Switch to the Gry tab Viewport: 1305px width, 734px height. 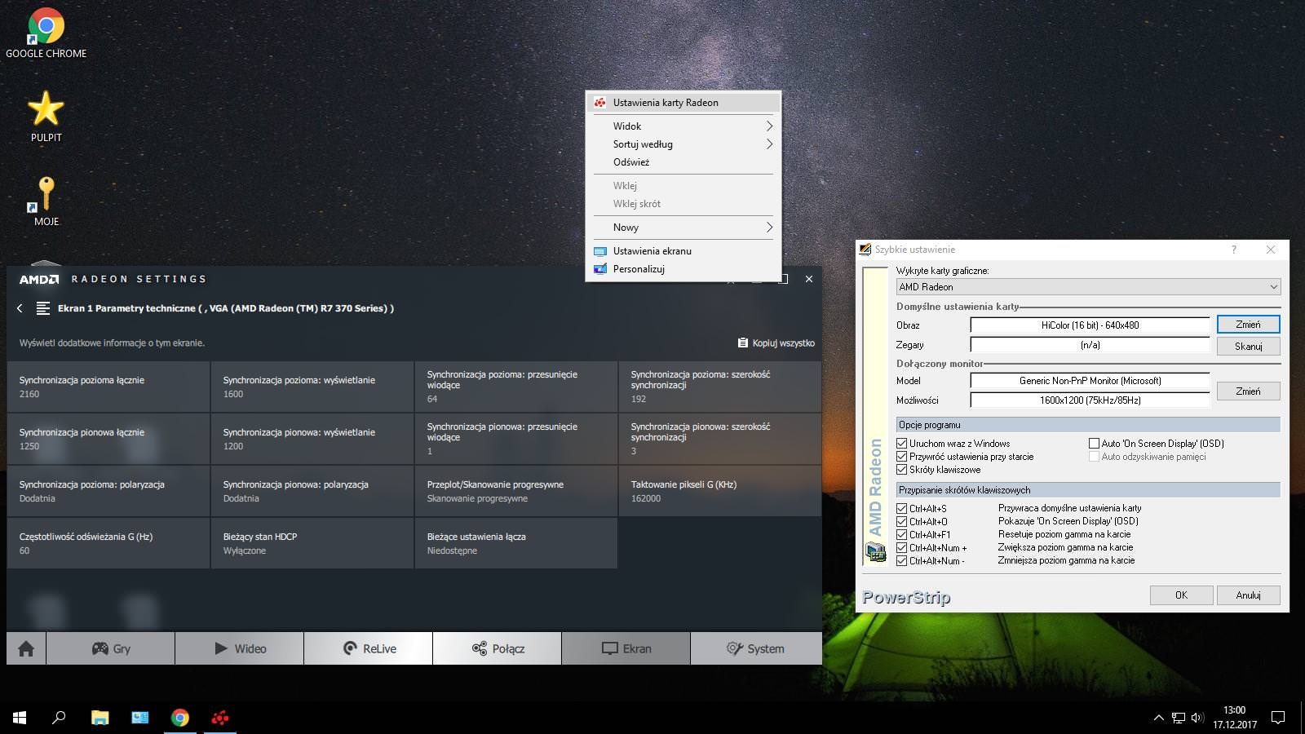pyautogui.click(x=111, y=648)
